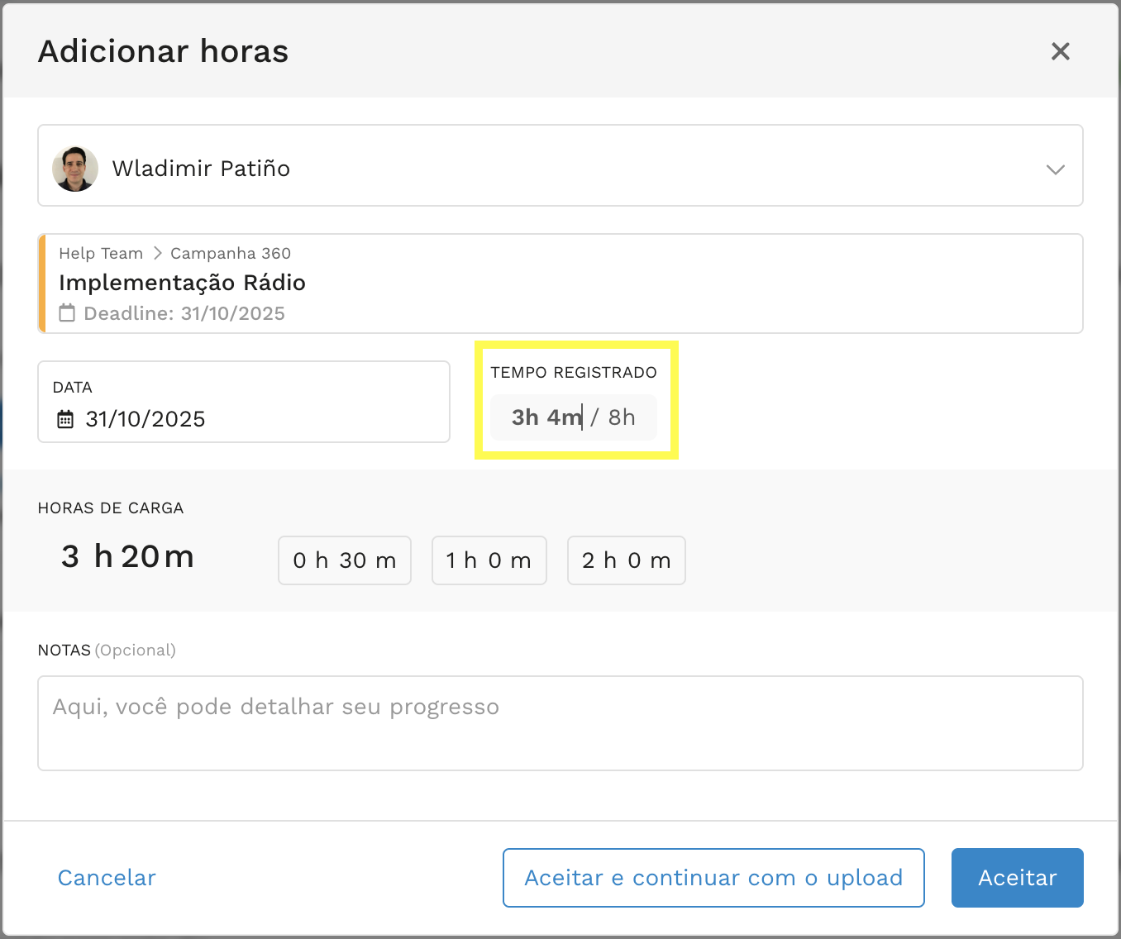
Task: Click the breadcrumb chevron separator after Help Team
Action: coord(157,253)
